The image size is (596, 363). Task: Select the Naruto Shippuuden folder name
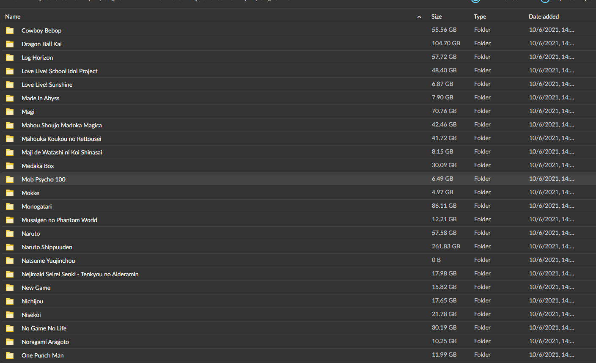pos(47,247)
